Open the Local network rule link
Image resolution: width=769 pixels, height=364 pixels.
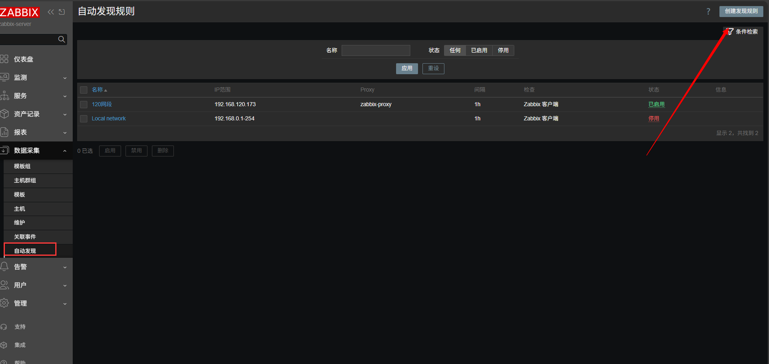pyautogui.click(x=108, y=118)
